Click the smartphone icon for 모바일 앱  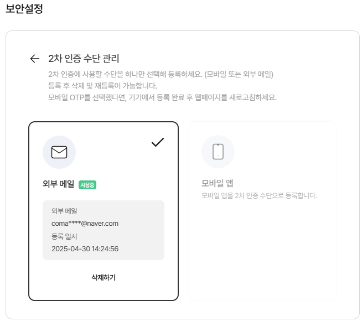218,152
